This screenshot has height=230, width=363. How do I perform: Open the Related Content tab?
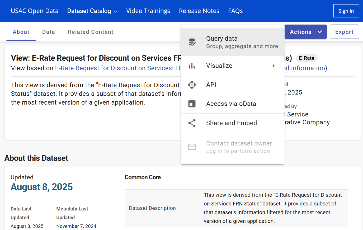pyautogui.click(x=91, y=32)
